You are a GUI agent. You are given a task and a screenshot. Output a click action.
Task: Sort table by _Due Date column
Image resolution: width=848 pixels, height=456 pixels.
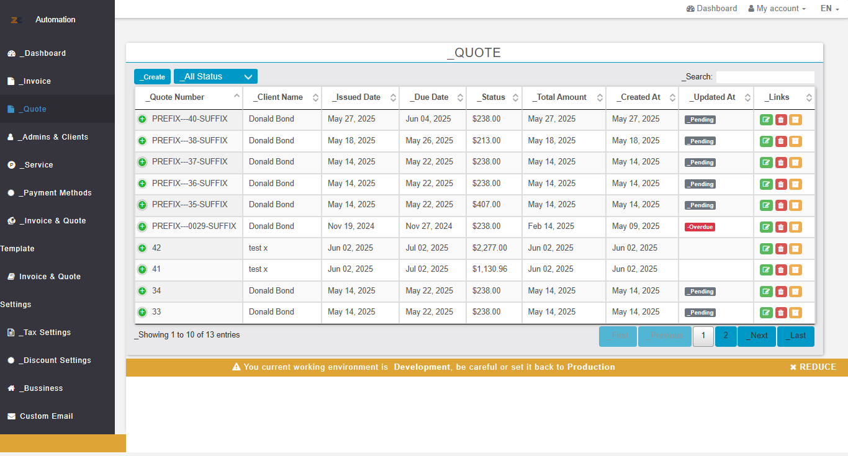(433, 97)
